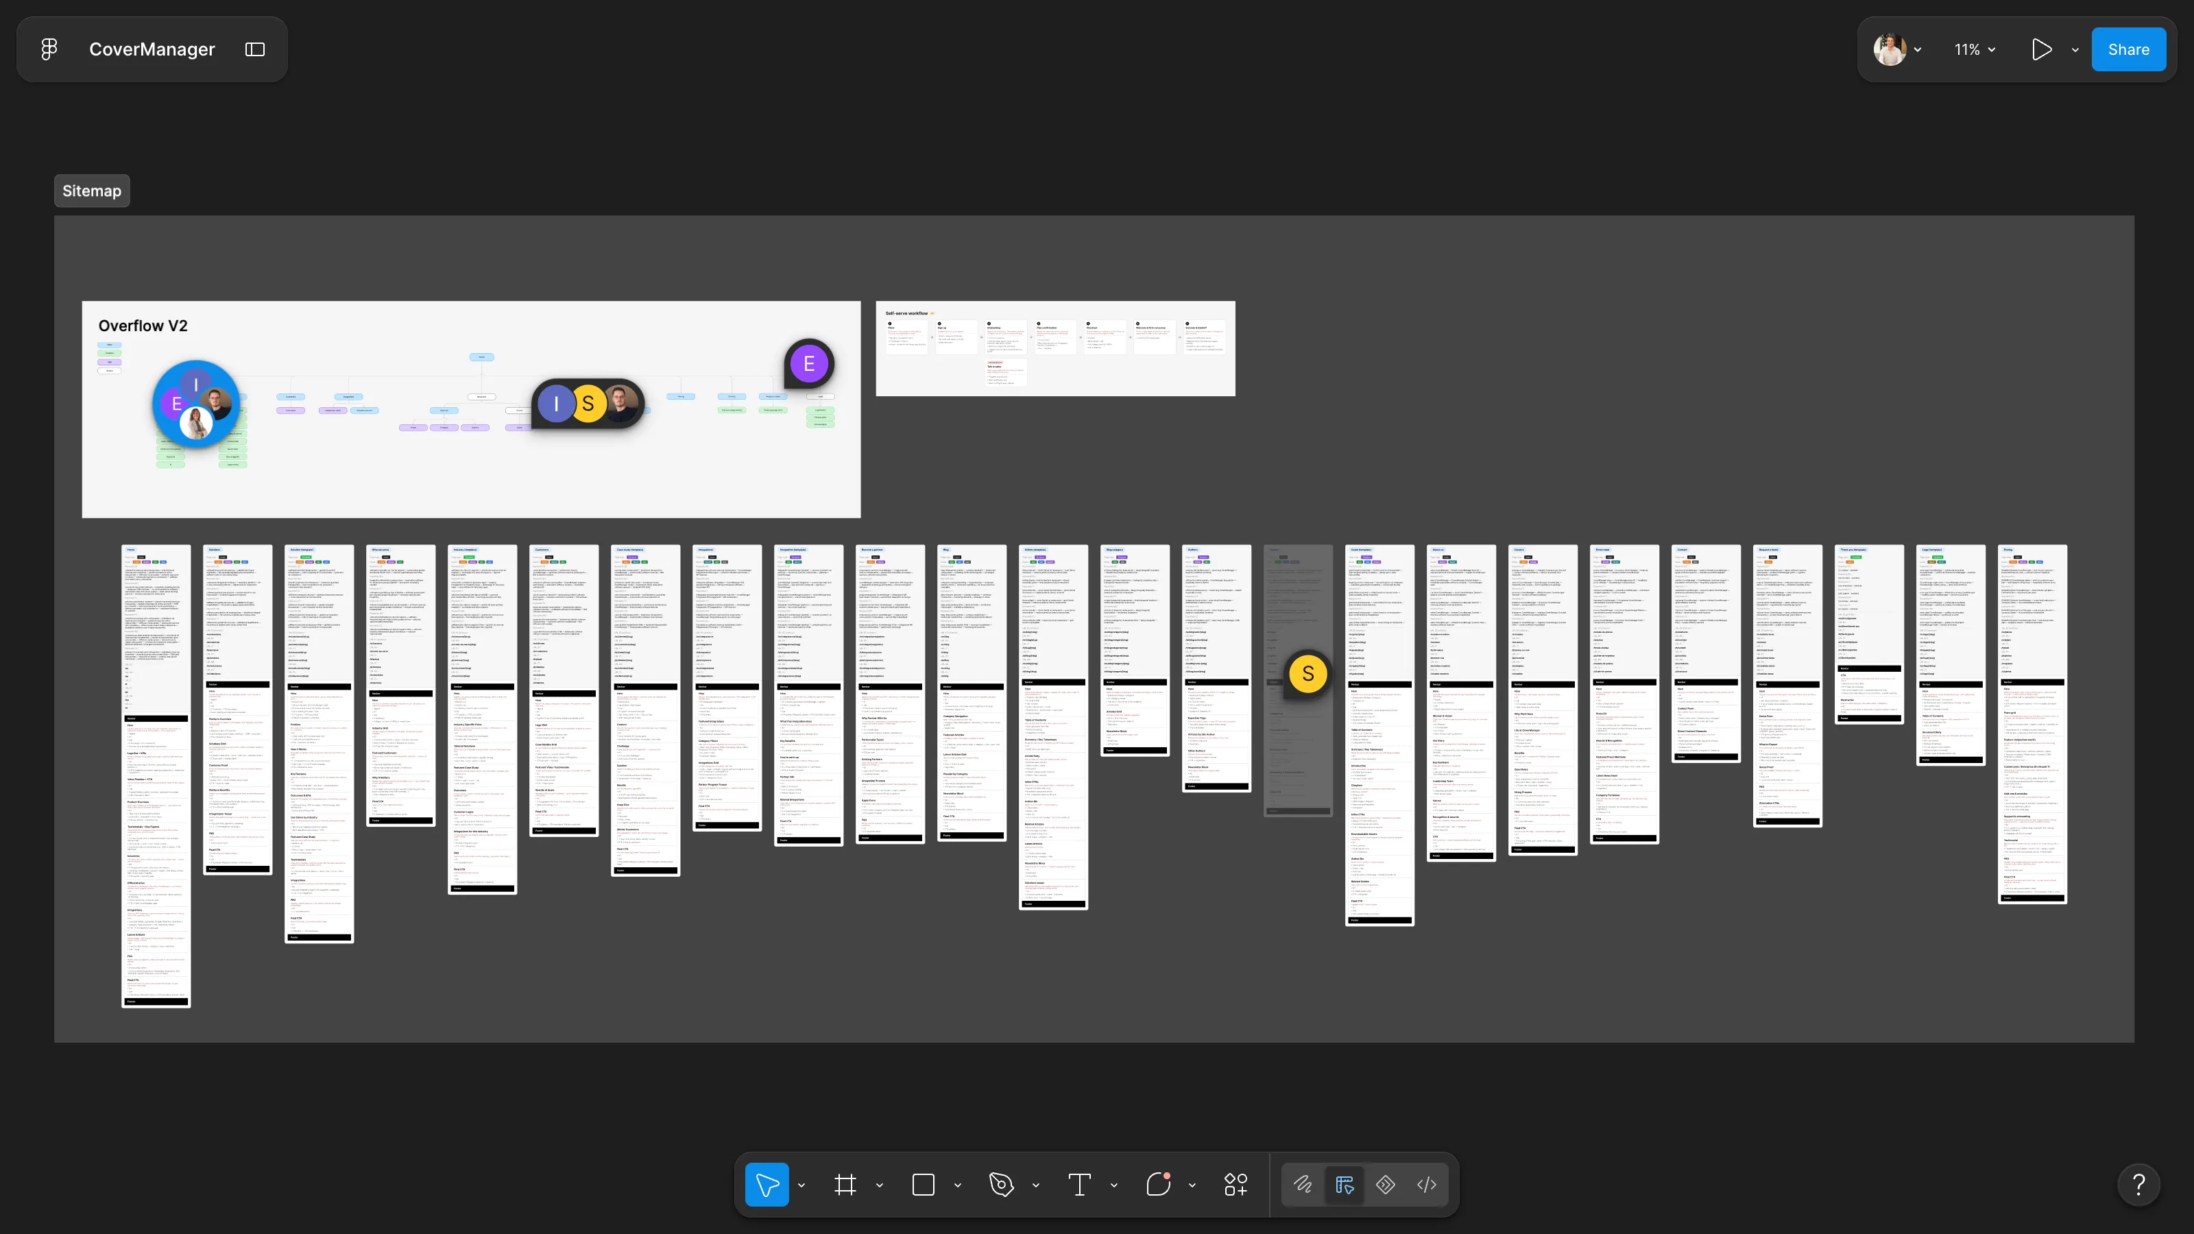This screenshot has height=1234, width=2194.
Task: Select the About us page frame
Action: [x=1462, y=703]
